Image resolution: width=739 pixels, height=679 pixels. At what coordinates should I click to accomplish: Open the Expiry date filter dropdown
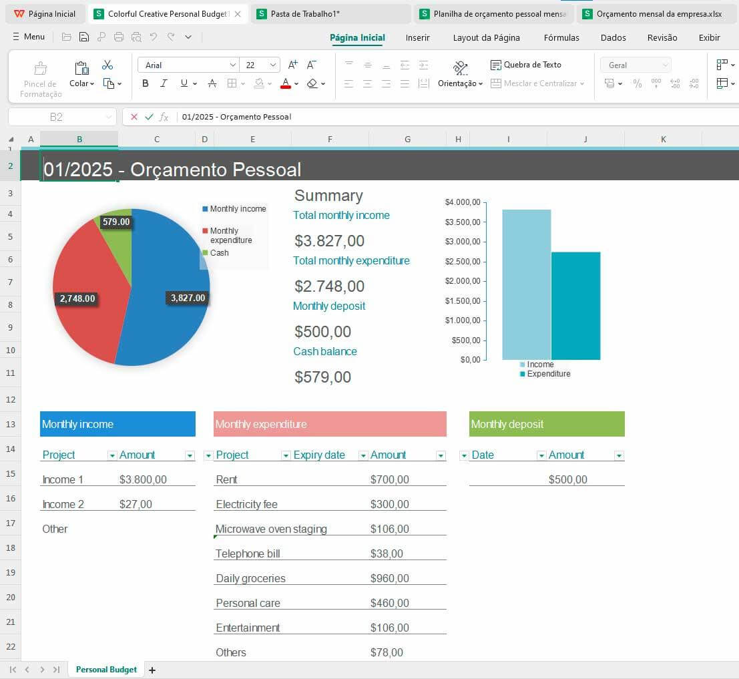point(363,455)
